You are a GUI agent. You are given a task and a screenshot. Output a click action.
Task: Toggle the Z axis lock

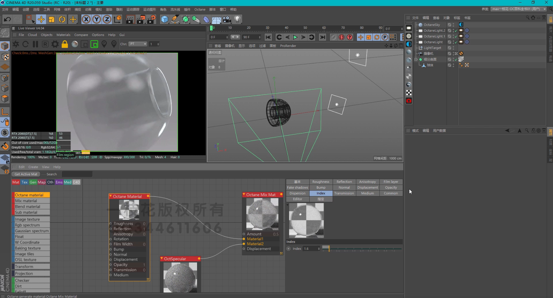(x=107, y=19)
